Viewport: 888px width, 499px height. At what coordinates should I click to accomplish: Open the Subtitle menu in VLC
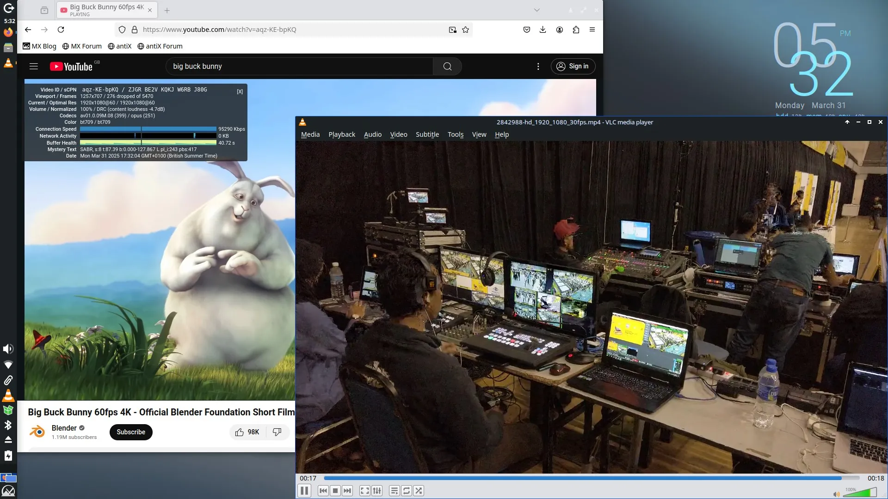click(427, 134)
